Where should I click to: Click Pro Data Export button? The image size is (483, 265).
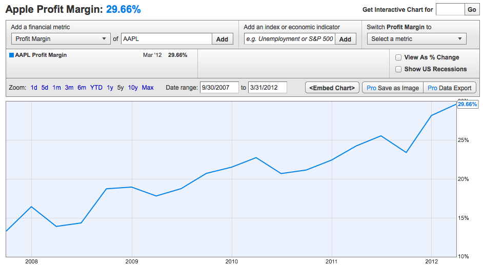(x=450, y=88)
